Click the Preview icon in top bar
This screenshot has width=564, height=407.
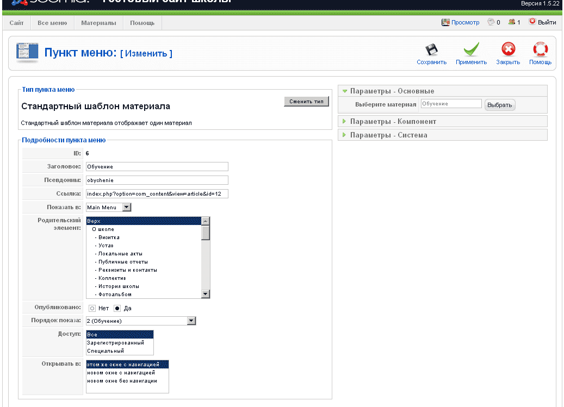pyautogui.click(x=446, y=22)
